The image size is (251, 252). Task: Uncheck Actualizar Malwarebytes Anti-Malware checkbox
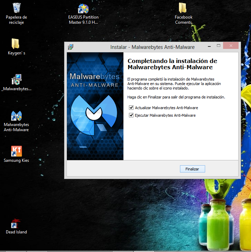click(x=131, y=107)
